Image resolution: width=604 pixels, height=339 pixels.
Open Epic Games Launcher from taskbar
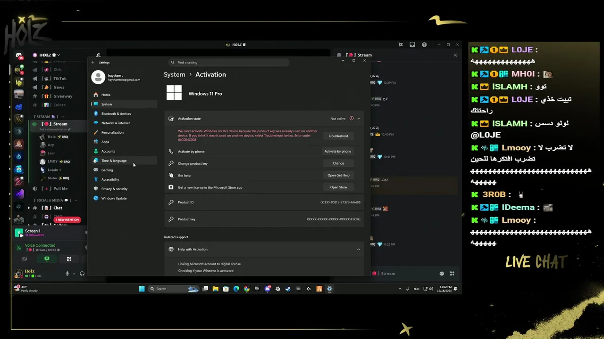[257, 289]
